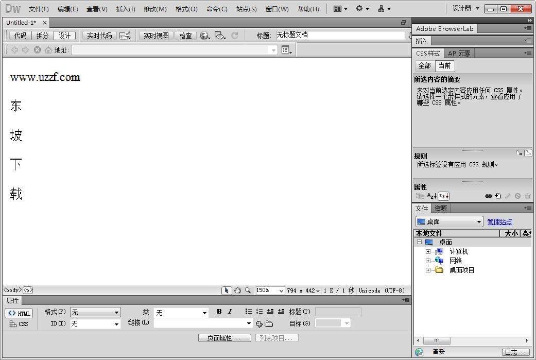Select the pointer Select tool
This screenshot has width=536, height=360.
[227, 290]
